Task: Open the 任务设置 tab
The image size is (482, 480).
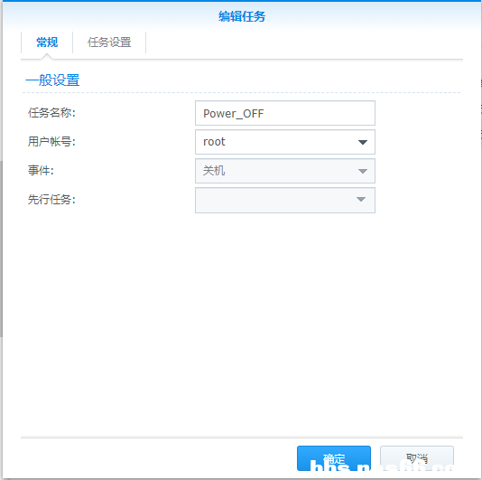Action: pos(109,42)
